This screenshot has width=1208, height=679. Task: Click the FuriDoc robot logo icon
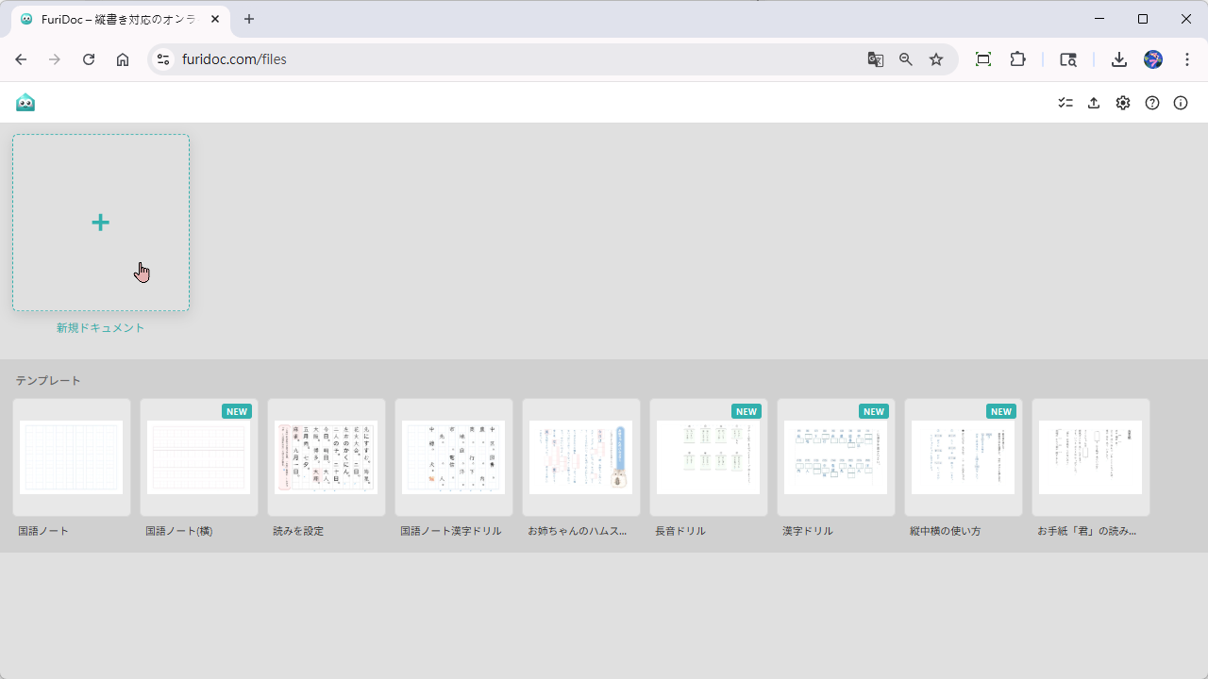tap(25, 103)
